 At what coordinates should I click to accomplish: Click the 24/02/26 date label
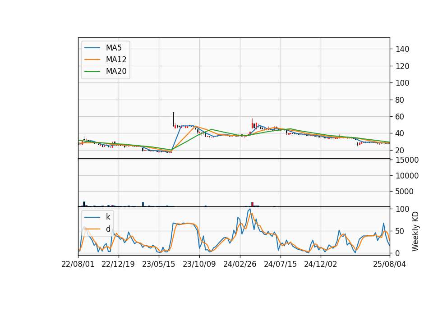click(x=240, y=264)
